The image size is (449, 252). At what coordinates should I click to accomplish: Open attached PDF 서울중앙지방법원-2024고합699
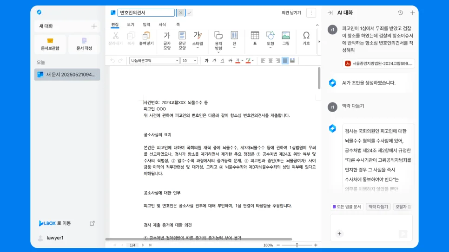pyautogui.click(x=378, y=63)
